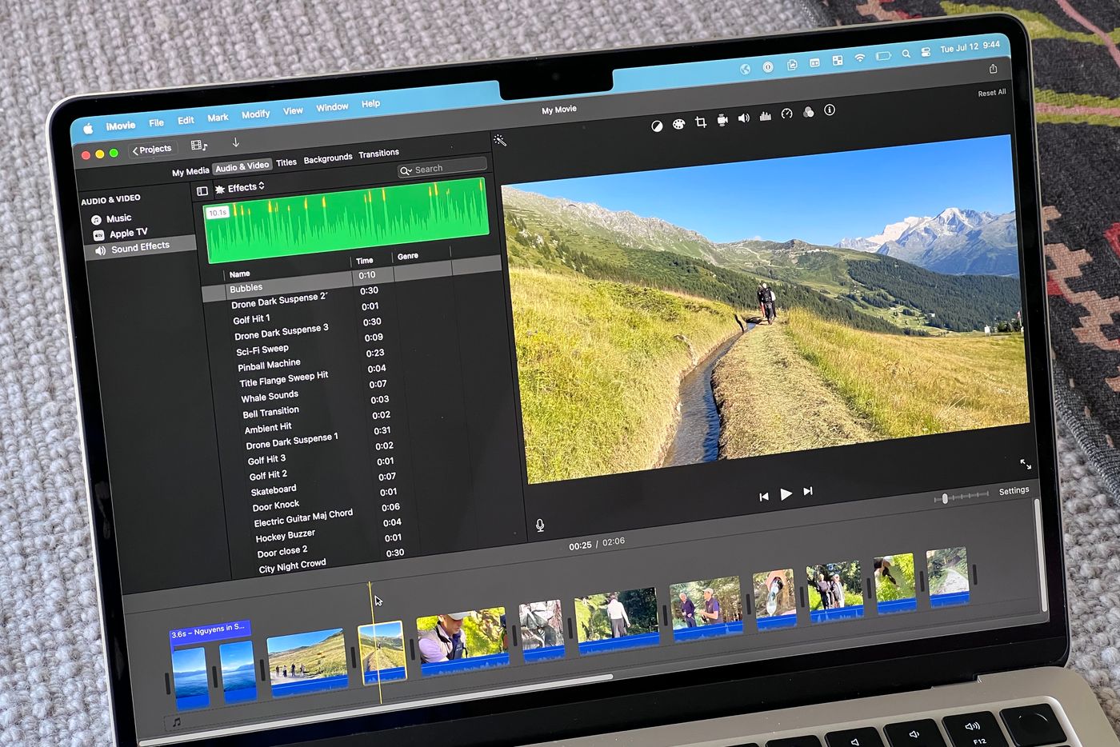The image size is (1120, 747).
Task: Open the search magnifier dropdown
Action: [406, 170]
